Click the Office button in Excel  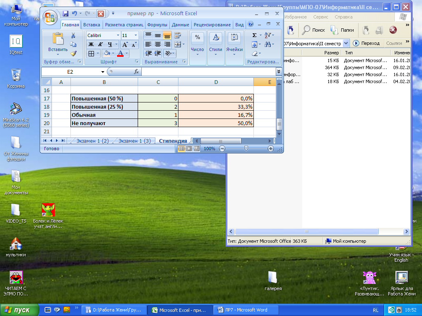click(x=50, y=18)
